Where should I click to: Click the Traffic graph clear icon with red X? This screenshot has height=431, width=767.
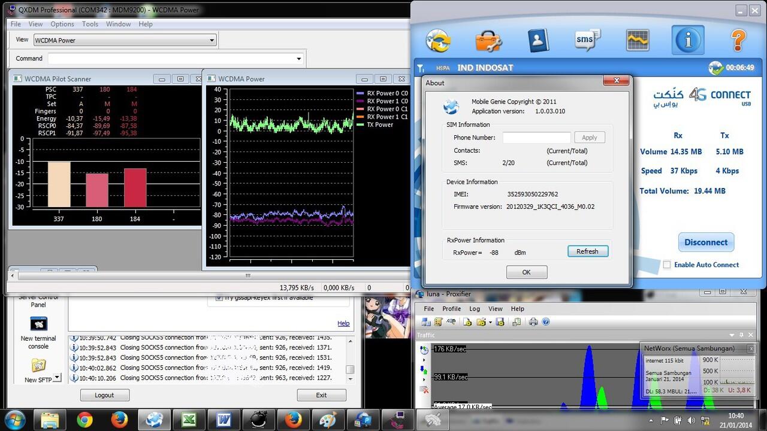tap(424, 390)
